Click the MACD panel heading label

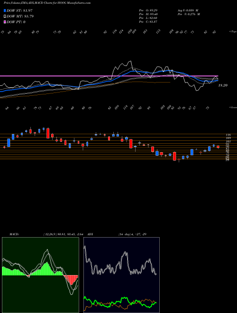pos(14,234)
